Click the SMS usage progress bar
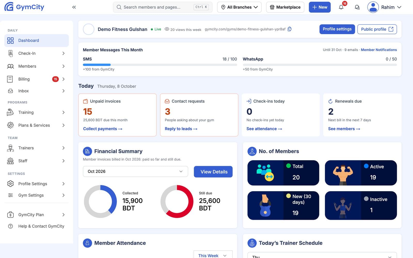Image resolution: width=413 pixels, height=258 pixels. tap(160, 65)
